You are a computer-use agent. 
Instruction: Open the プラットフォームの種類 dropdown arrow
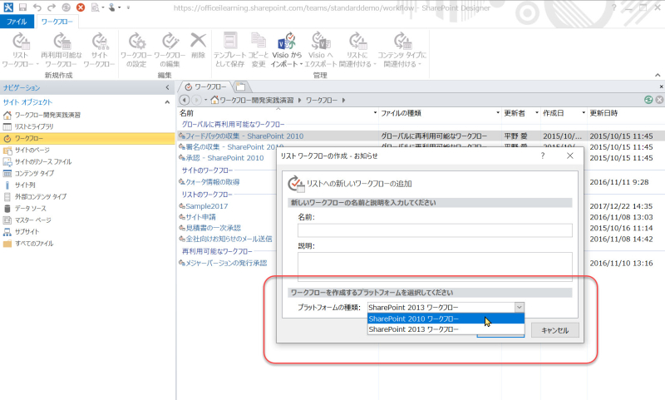tap(519, 307)
